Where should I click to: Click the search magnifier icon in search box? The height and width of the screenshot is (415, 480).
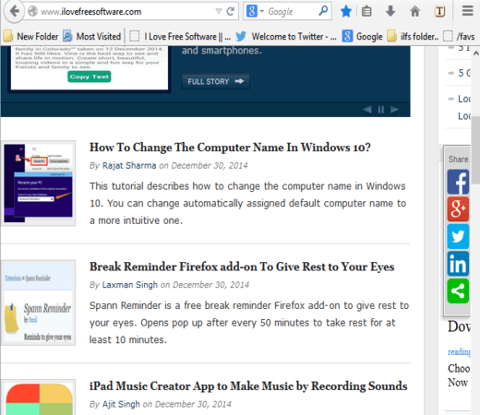[323, 11]
